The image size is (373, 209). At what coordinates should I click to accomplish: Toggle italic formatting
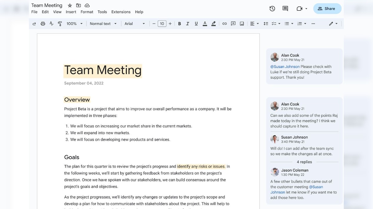[x=188, y=24]
